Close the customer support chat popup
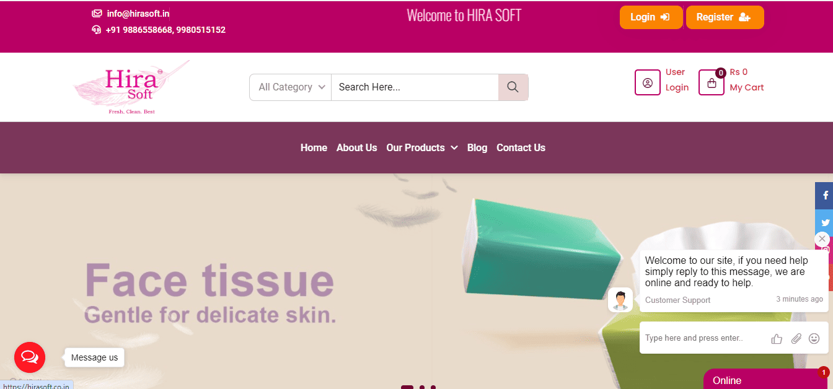 822,238
